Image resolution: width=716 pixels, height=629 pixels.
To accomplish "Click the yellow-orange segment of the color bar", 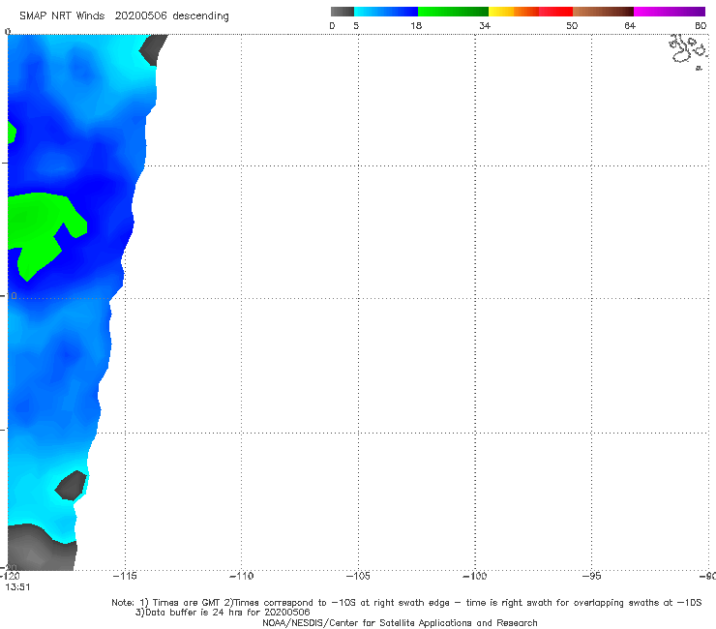I will 514,12.
